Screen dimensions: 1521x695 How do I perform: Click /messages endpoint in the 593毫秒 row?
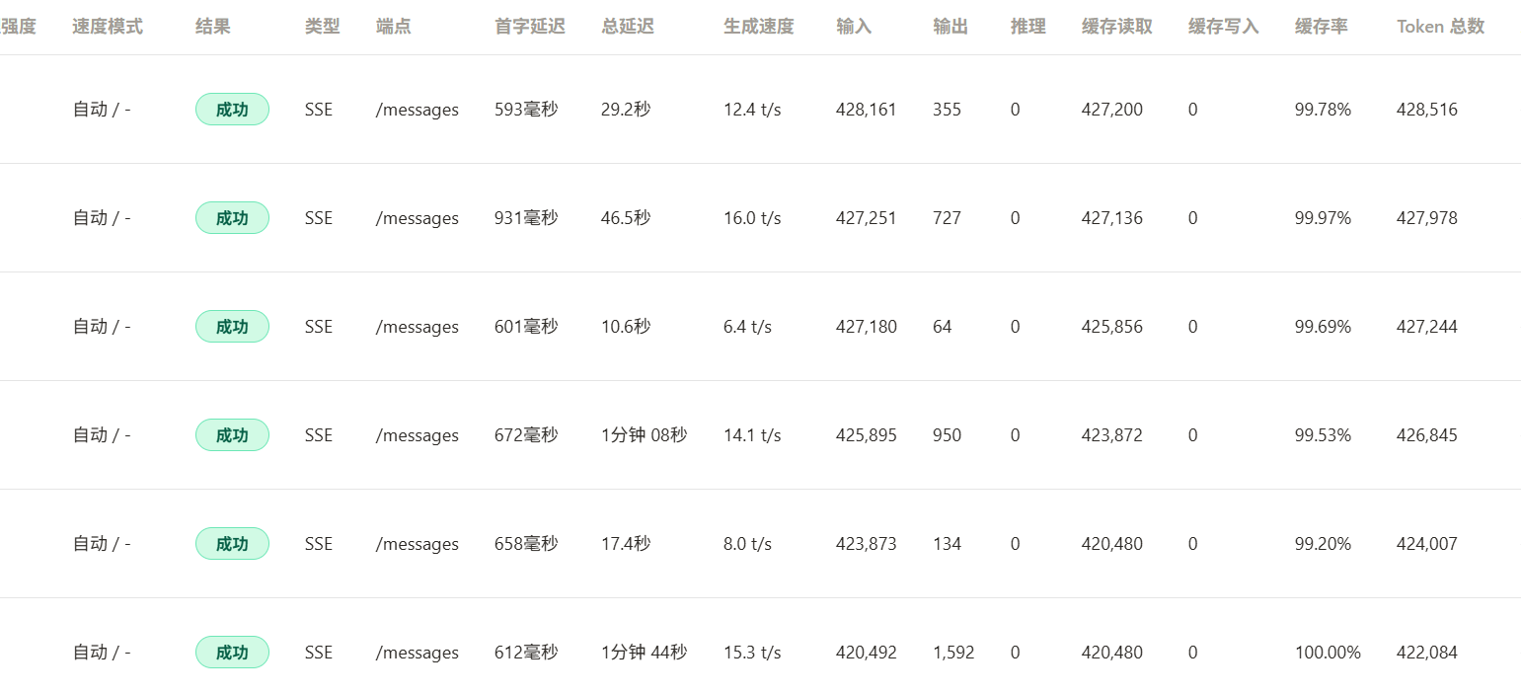pyautogui.click(x=418, y=110)
